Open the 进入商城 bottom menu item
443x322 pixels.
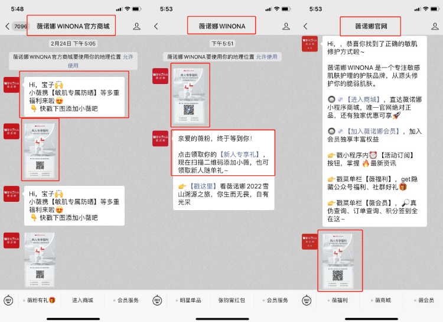(82, 300)
